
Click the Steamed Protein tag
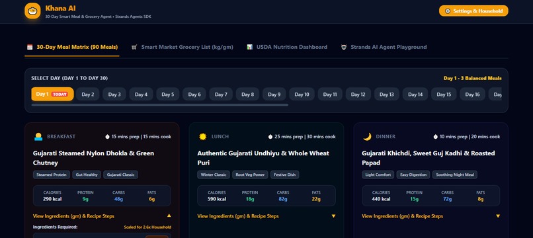click(x=52, y=175)
